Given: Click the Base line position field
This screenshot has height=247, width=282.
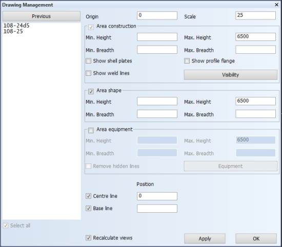Looking at the screenshot, I should 157,209.
